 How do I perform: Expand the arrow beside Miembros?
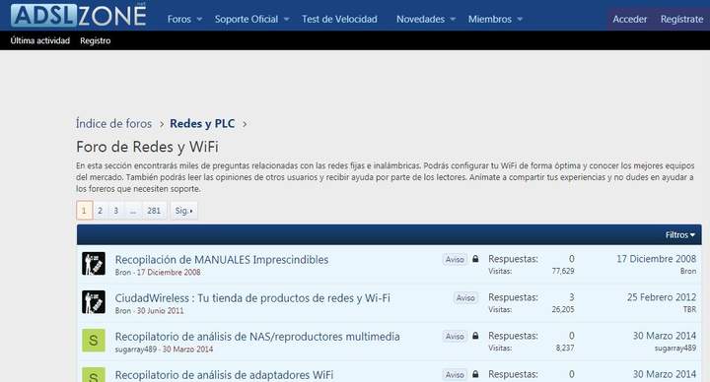point(520,20)
